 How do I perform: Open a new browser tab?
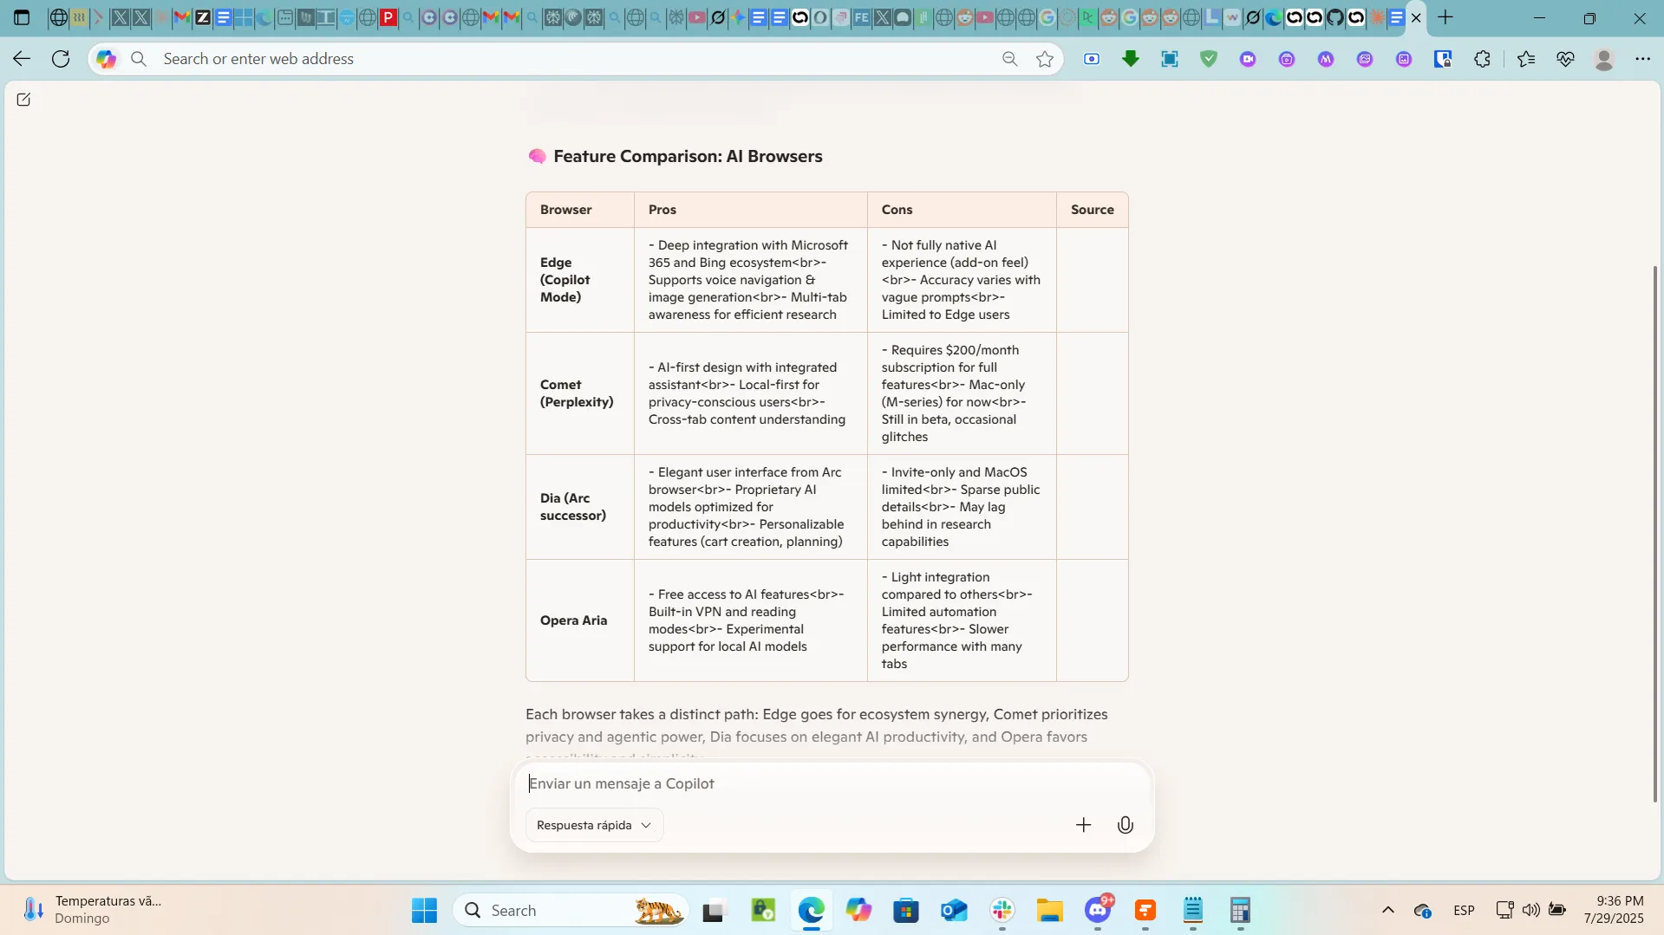pyautogui.click(x=1445, y=17)
